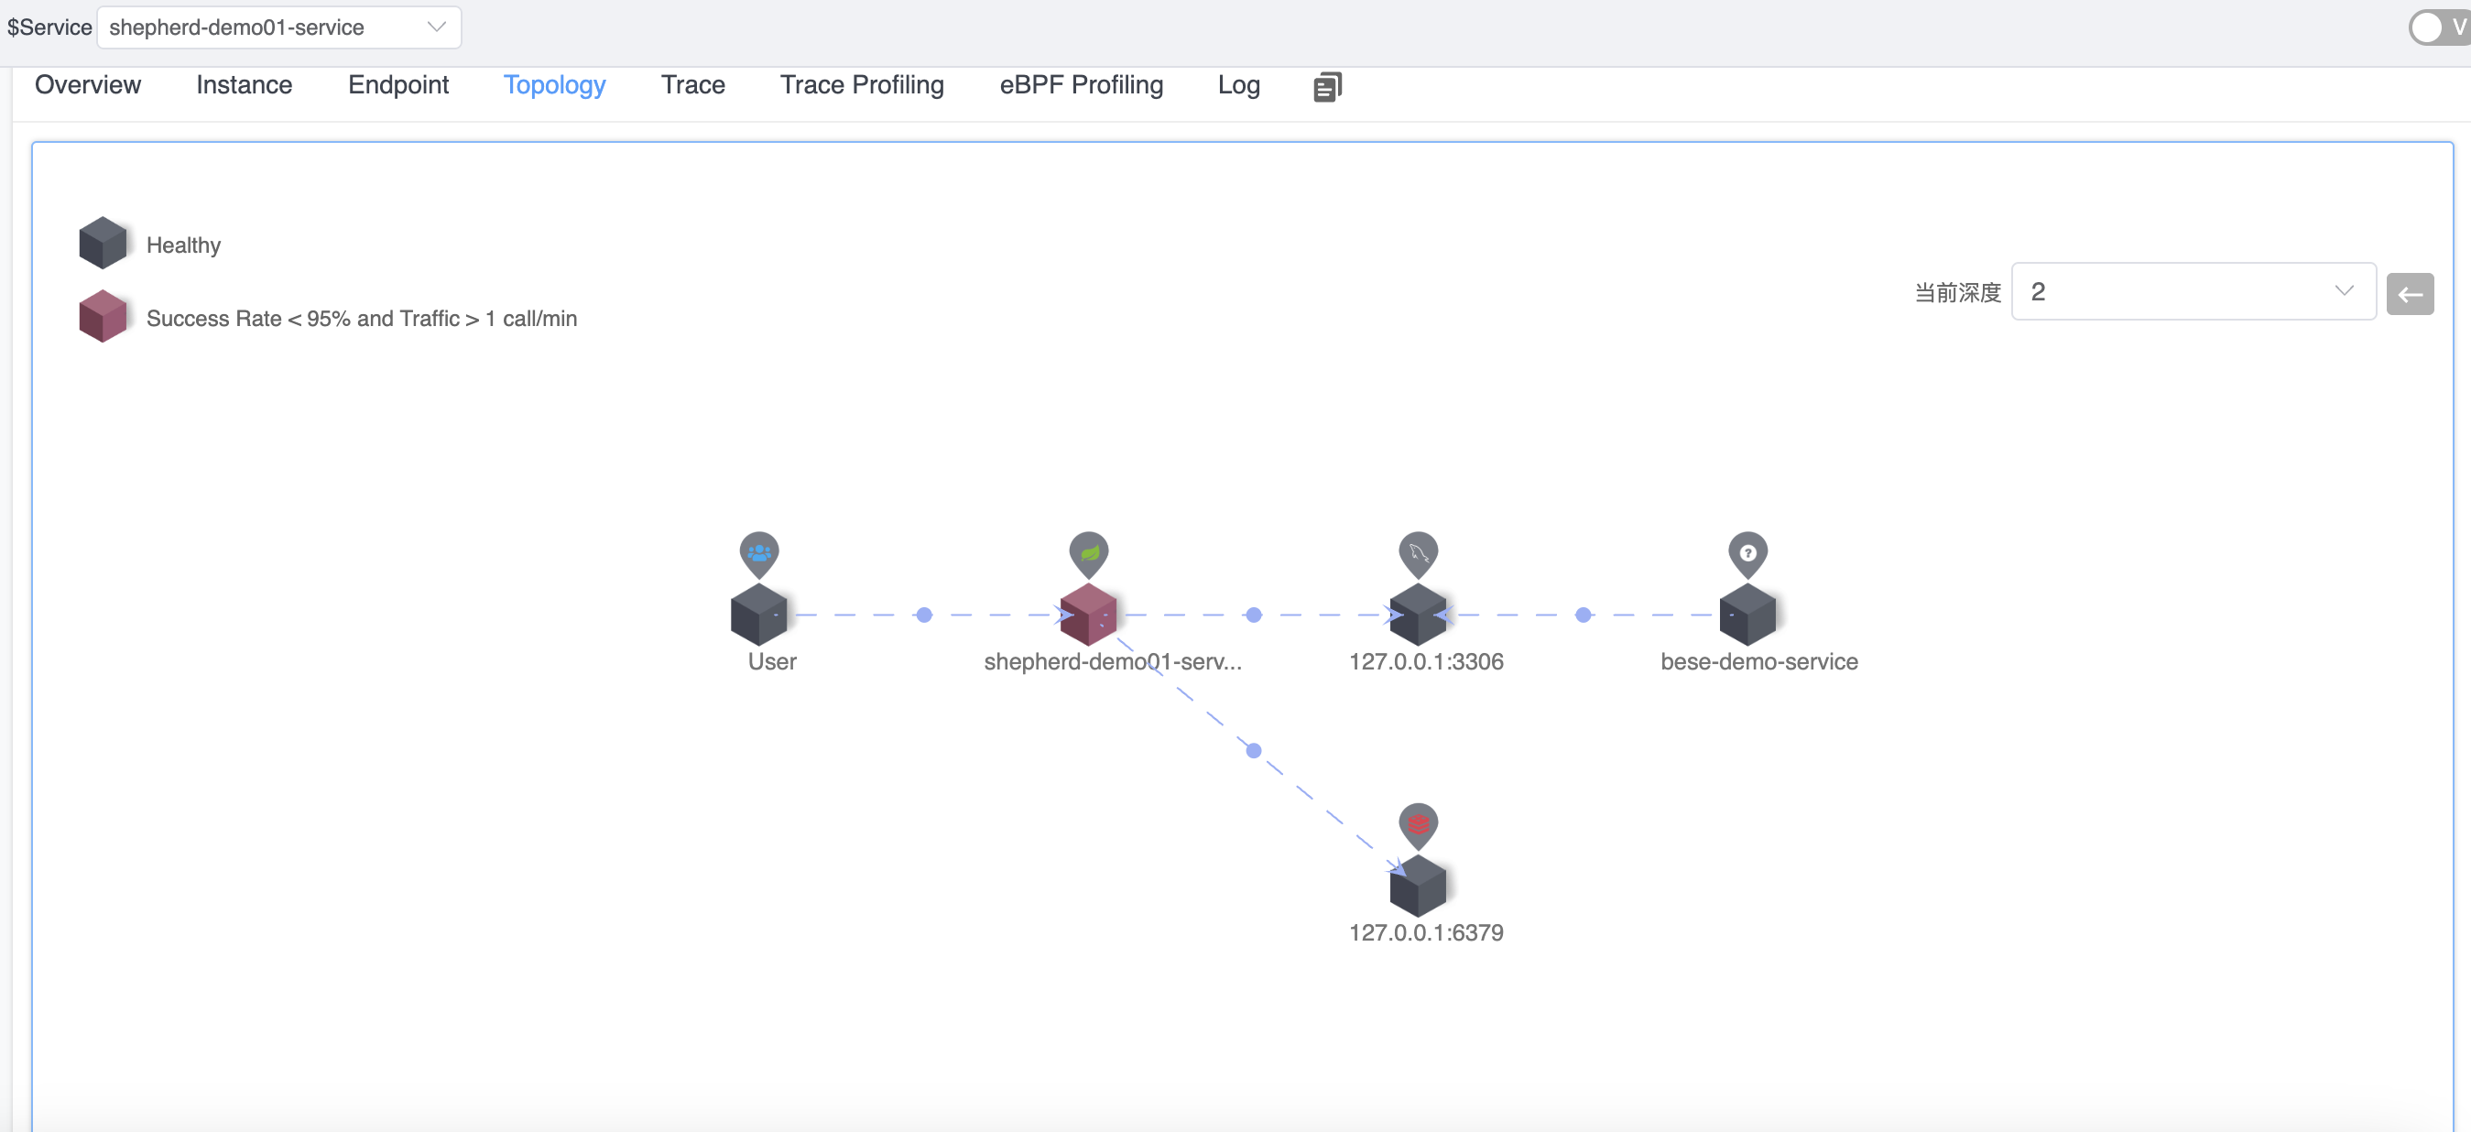The width and height of the screenshot is (2471, 1132).
Task: Click the chevron arrow in the depth dropdown
Action: (x=2344, y=291)
